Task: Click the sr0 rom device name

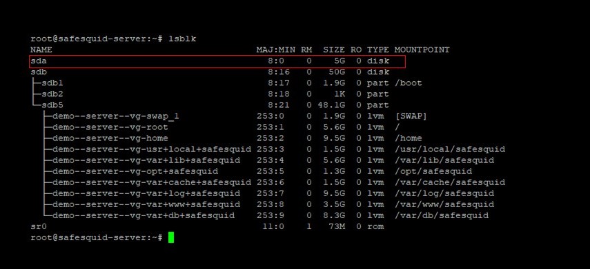Action: (x=39, y=226)
